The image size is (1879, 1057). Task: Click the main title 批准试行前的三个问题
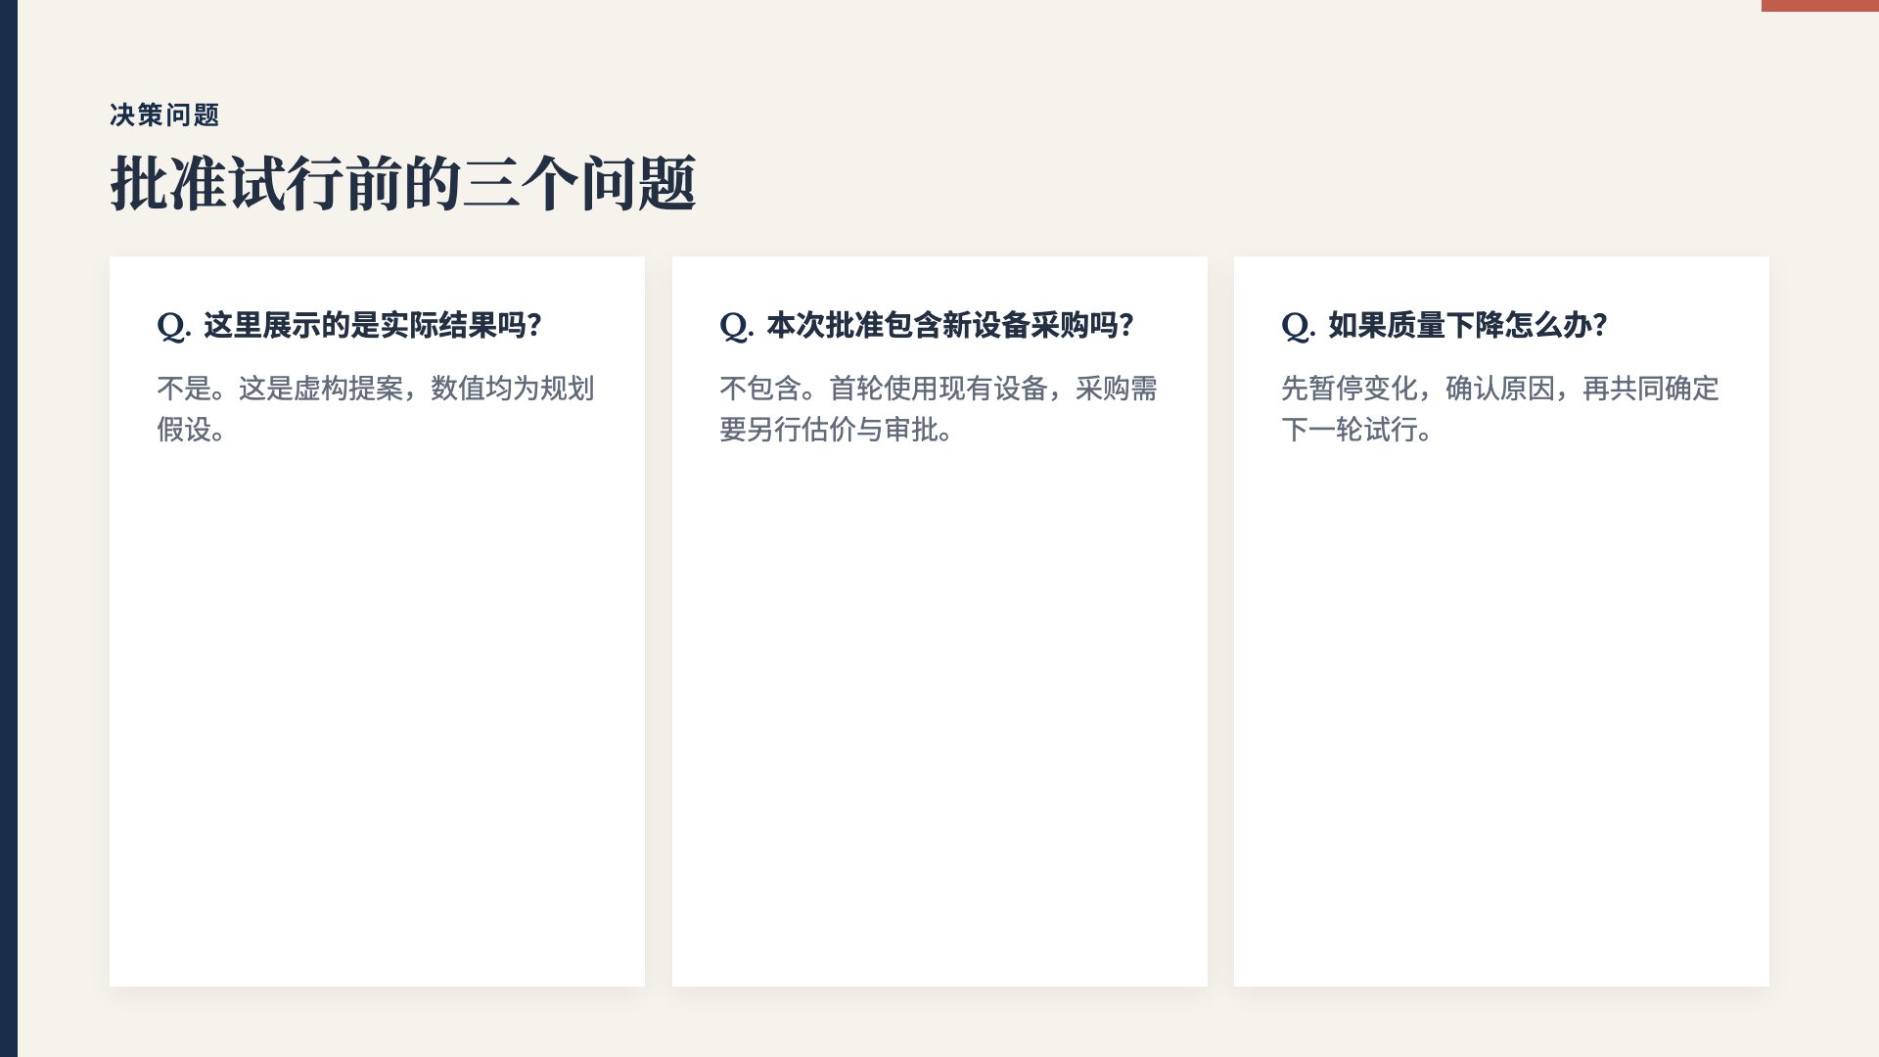402,184
